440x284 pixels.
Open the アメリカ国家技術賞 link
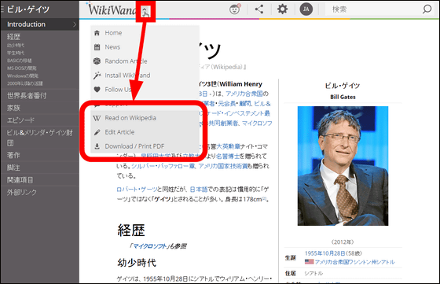(223, 166)
